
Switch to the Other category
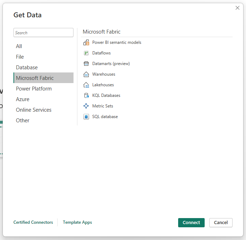tap(43, 121)
